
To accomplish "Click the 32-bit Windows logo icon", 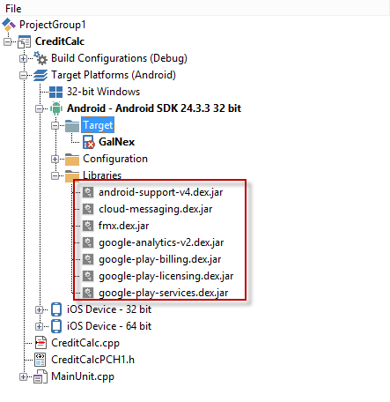I will 55,92.
